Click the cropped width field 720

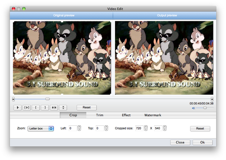tap(139, 128)
